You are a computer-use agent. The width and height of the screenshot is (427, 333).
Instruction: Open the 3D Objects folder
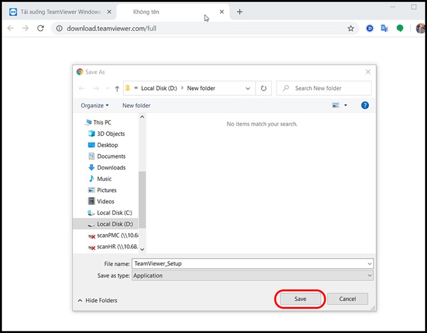110,133
